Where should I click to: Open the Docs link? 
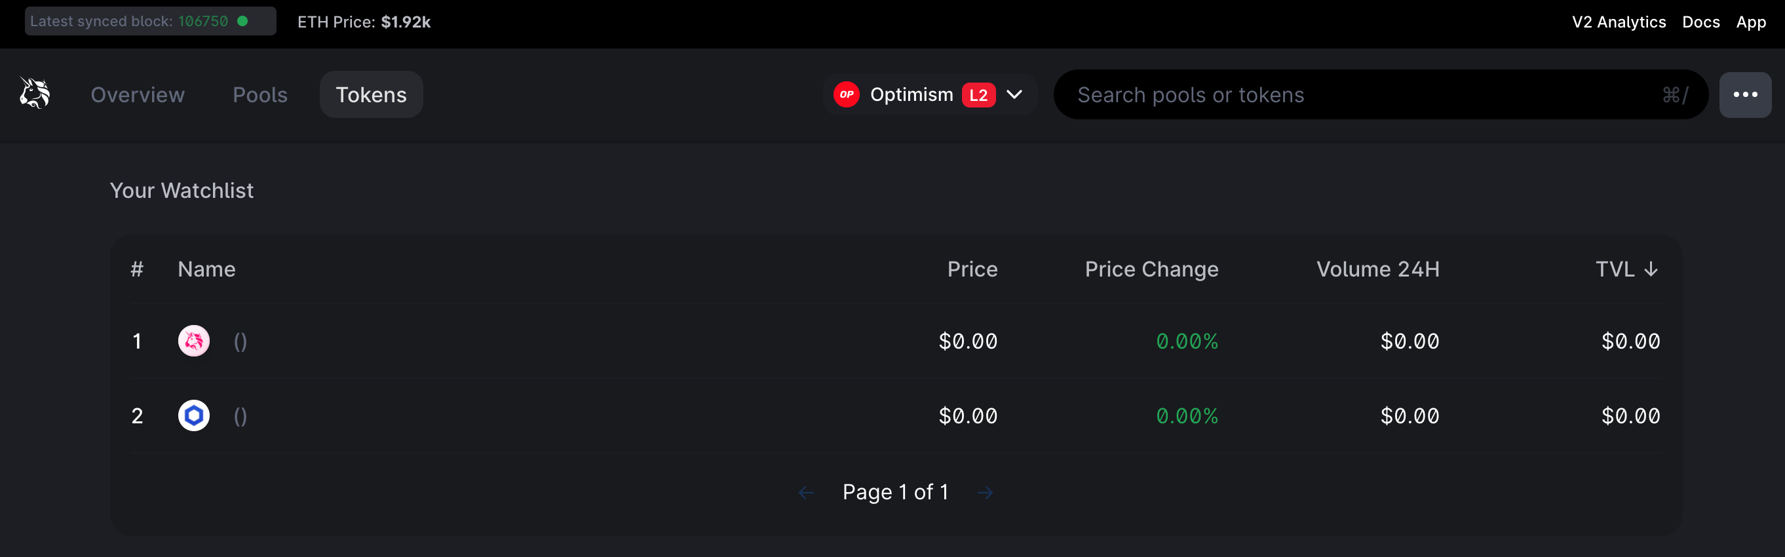[x=1700, y=22]
